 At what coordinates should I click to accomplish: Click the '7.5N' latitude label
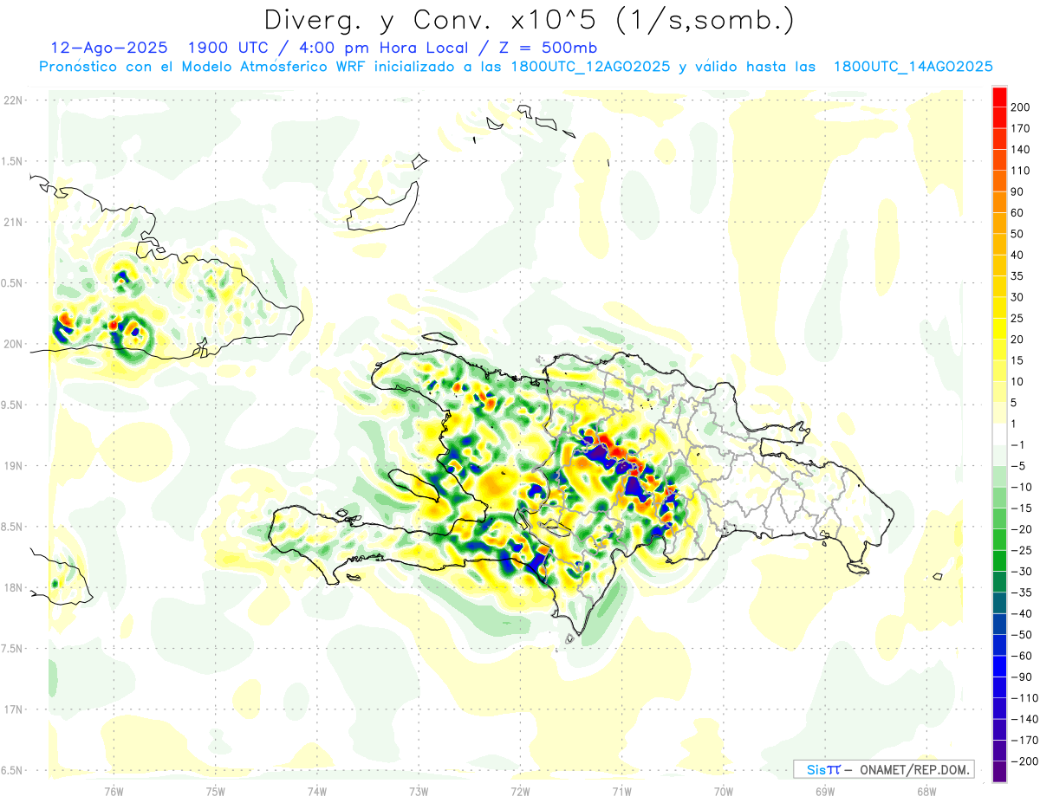pos(12,649)
